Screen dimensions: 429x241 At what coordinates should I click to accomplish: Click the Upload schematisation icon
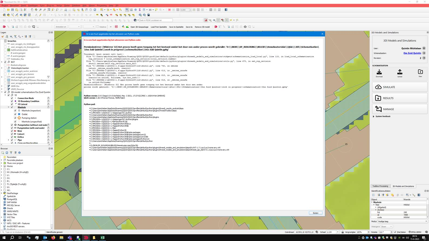coord(400,72)
